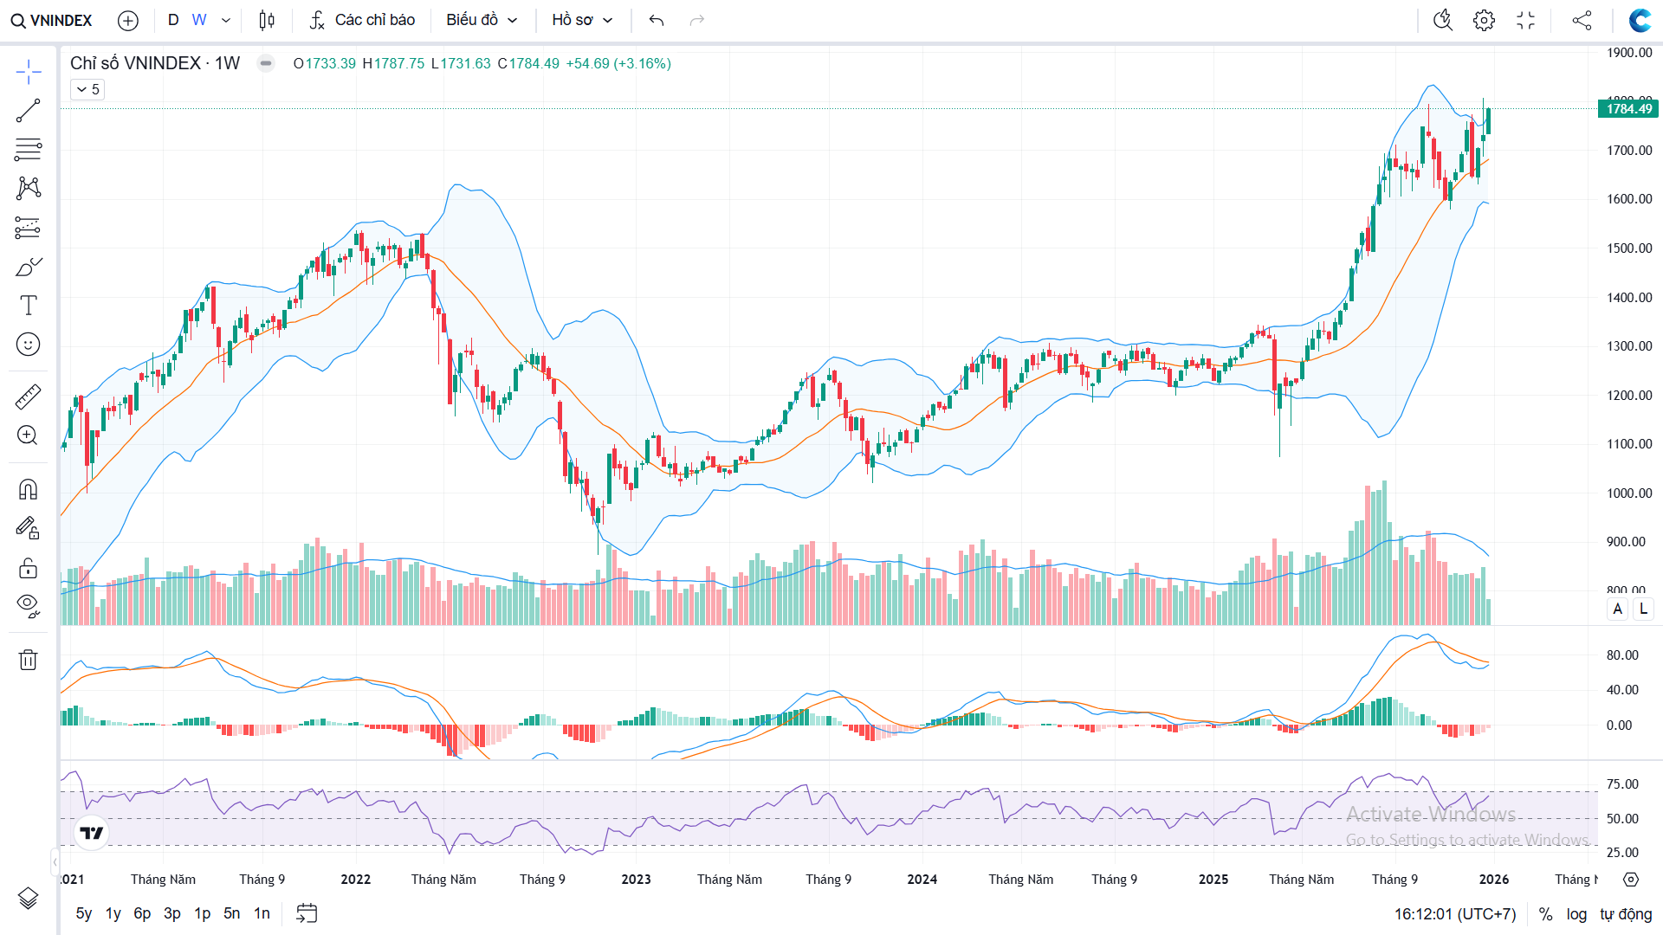Viewport: 1663px width, 935px height.
Task: Click the 1784.49 current price label
Action: [x=1628, y=108]
